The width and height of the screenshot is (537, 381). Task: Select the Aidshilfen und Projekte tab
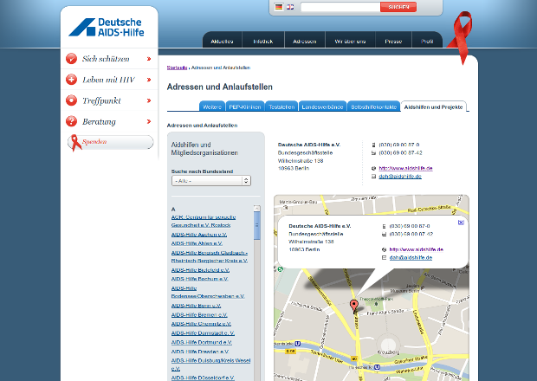pyautogui.click(x=433, y=107)
